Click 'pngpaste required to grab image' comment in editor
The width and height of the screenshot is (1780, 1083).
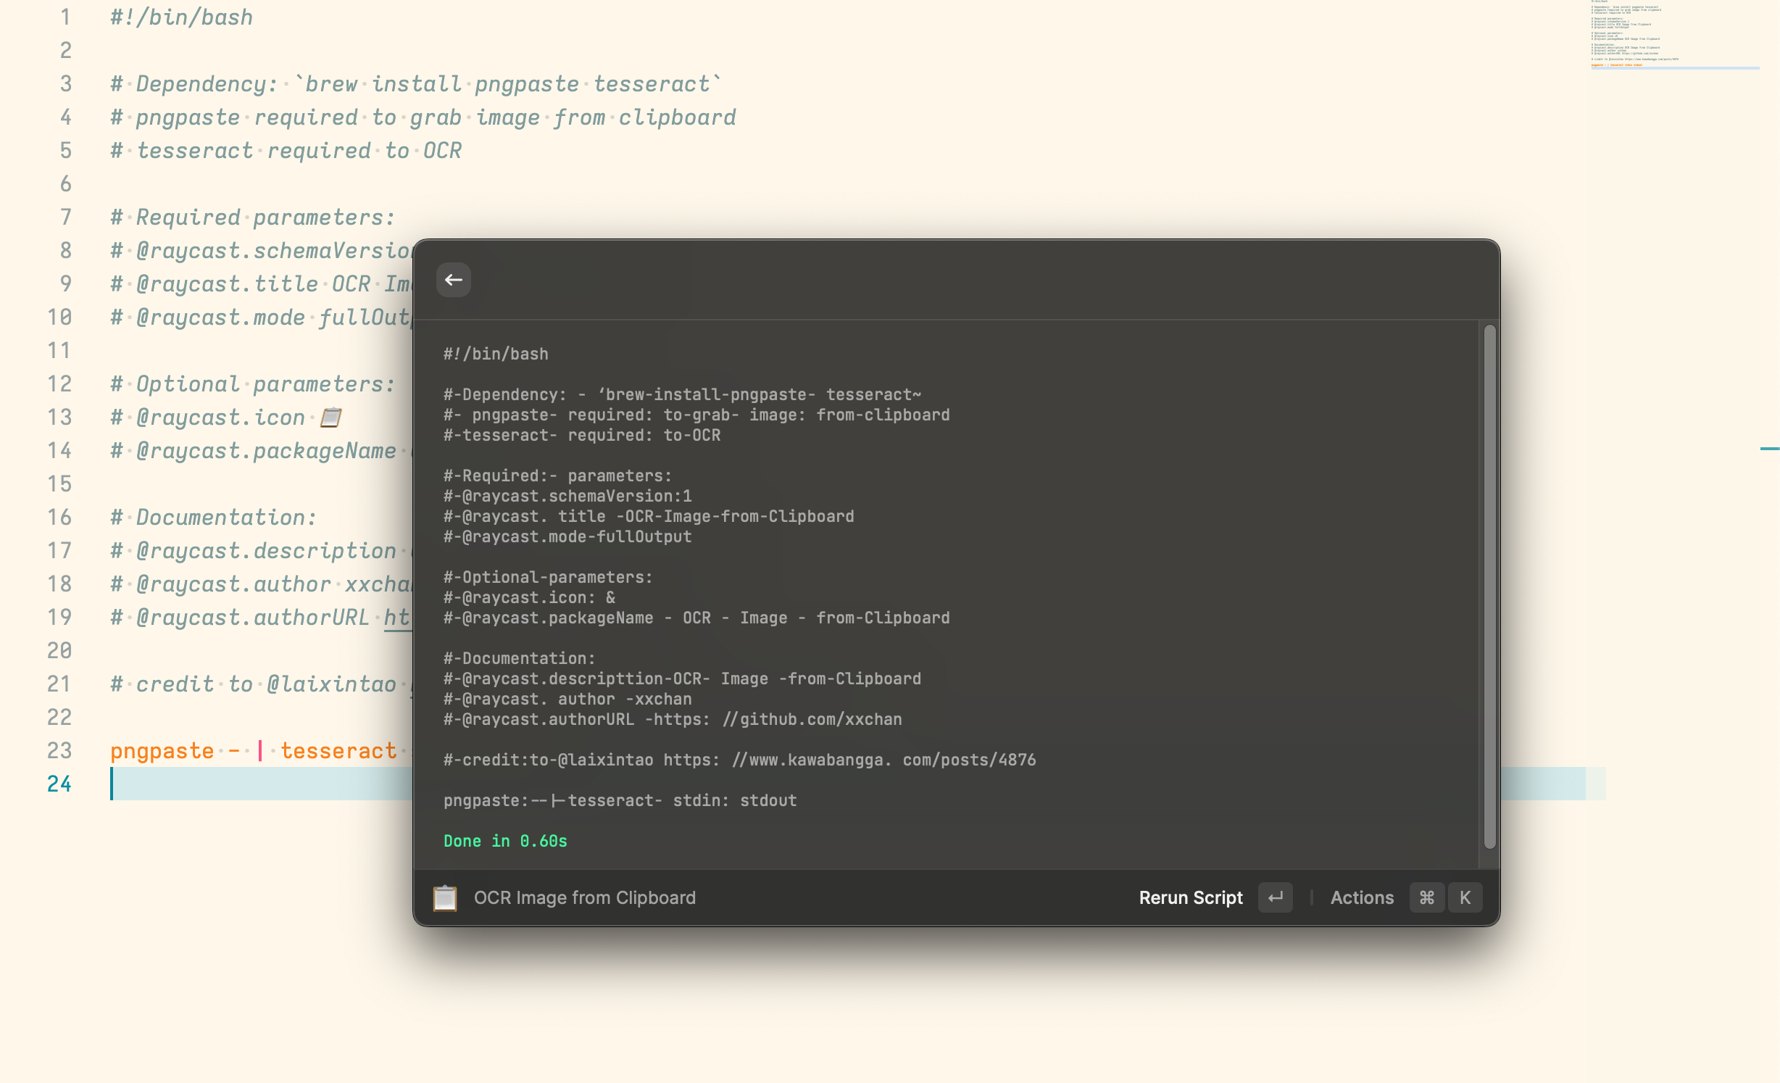[423, 117]
